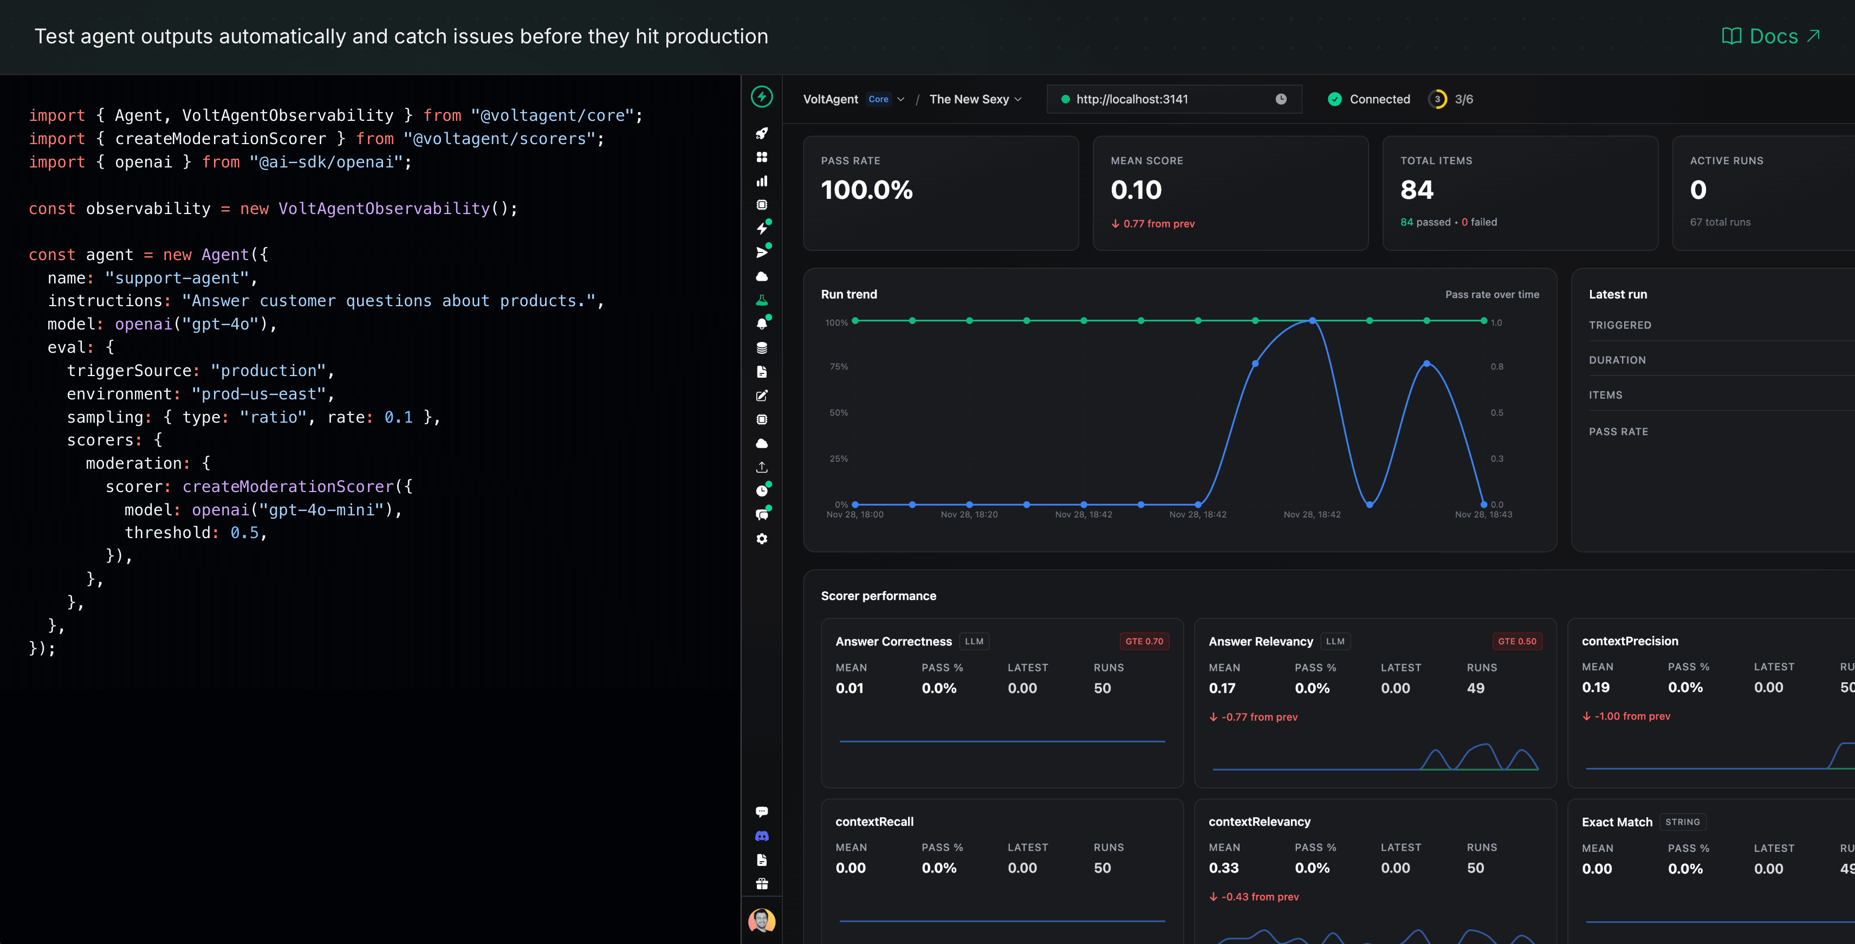Click the rocket icon in sidebar
The width and height of the screenshot is (1855, 944).
tap(761, 133)
